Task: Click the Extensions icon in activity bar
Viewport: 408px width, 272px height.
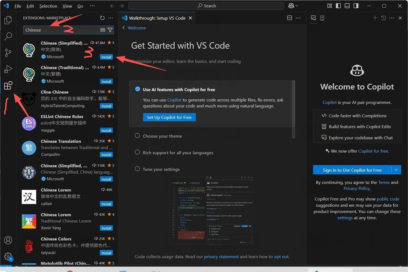Action: [8, 86]
